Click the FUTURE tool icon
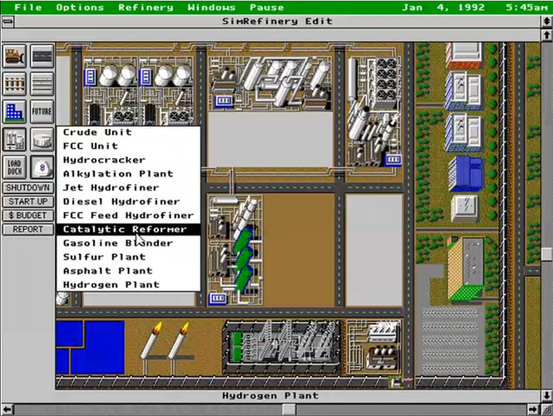This screenshot has height=416, width=553. pos(42,111)
